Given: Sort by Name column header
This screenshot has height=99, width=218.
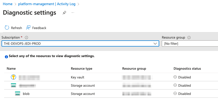Looking at the screenshot, I should 11,68.
